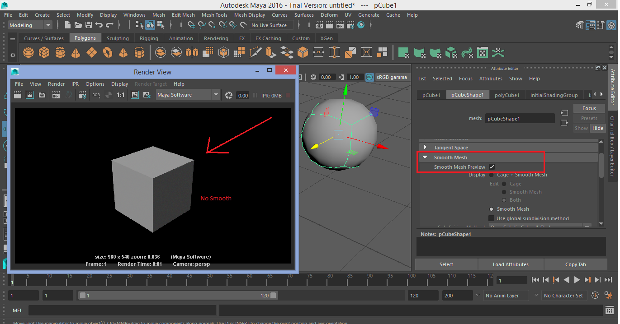Click the Snap to Grids magnet icon

[x=191, y=25]
